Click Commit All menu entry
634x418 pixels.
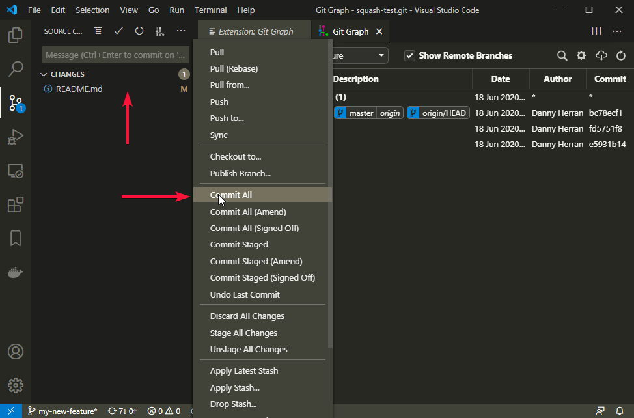click(262, 195)
